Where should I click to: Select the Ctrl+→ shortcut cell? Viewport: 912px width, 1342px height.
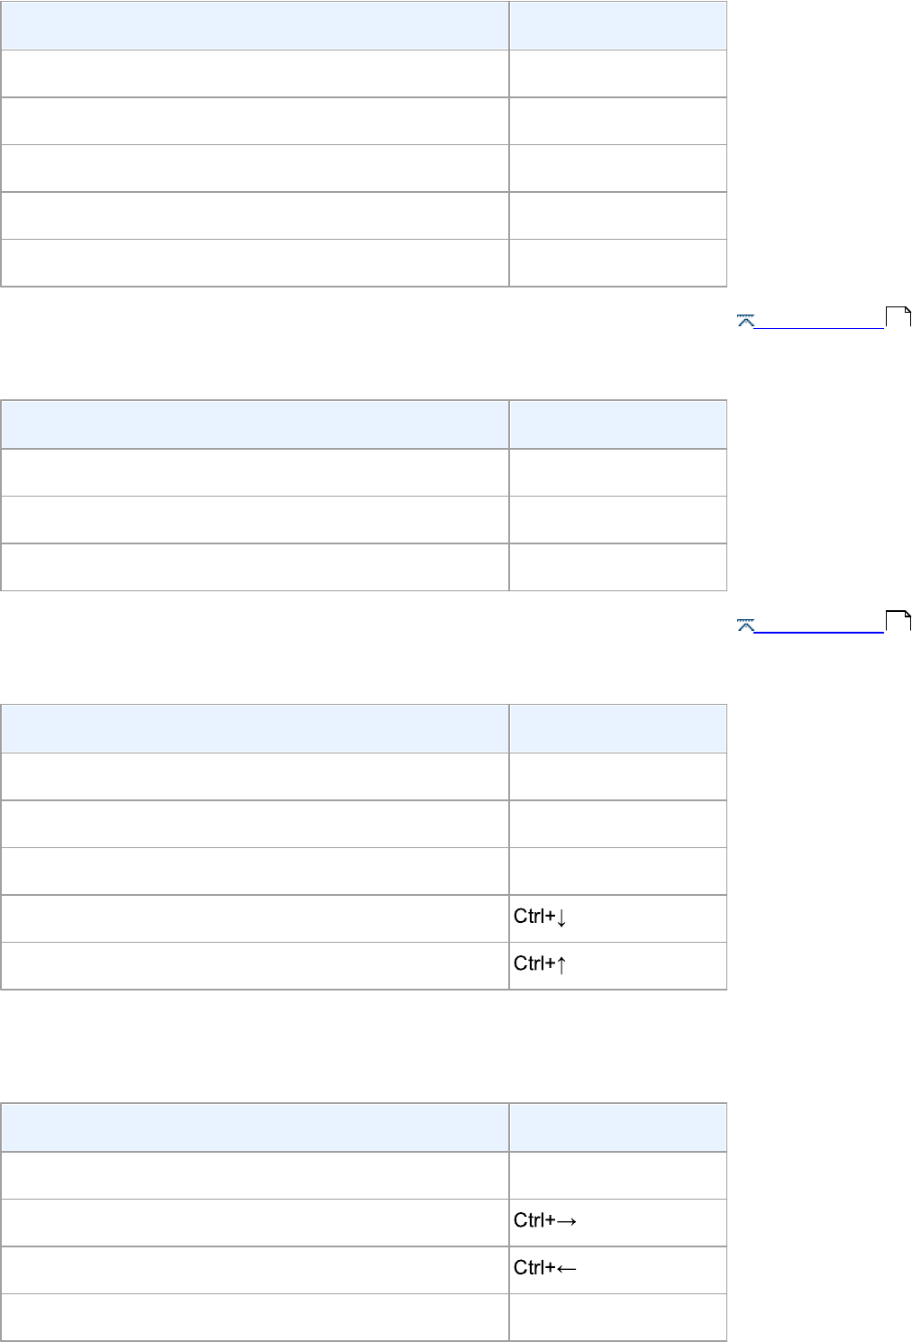[617, 1222]
